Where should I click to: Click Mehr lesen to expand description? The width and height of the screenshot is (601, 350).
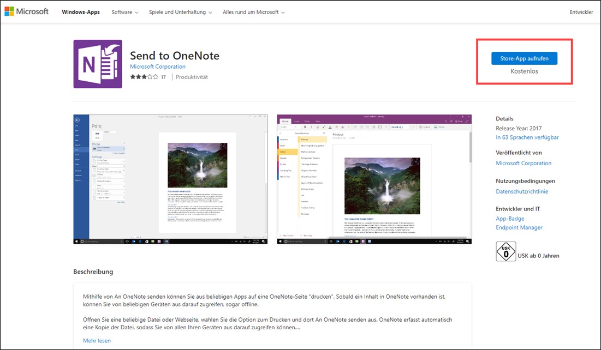pos(97,340)
